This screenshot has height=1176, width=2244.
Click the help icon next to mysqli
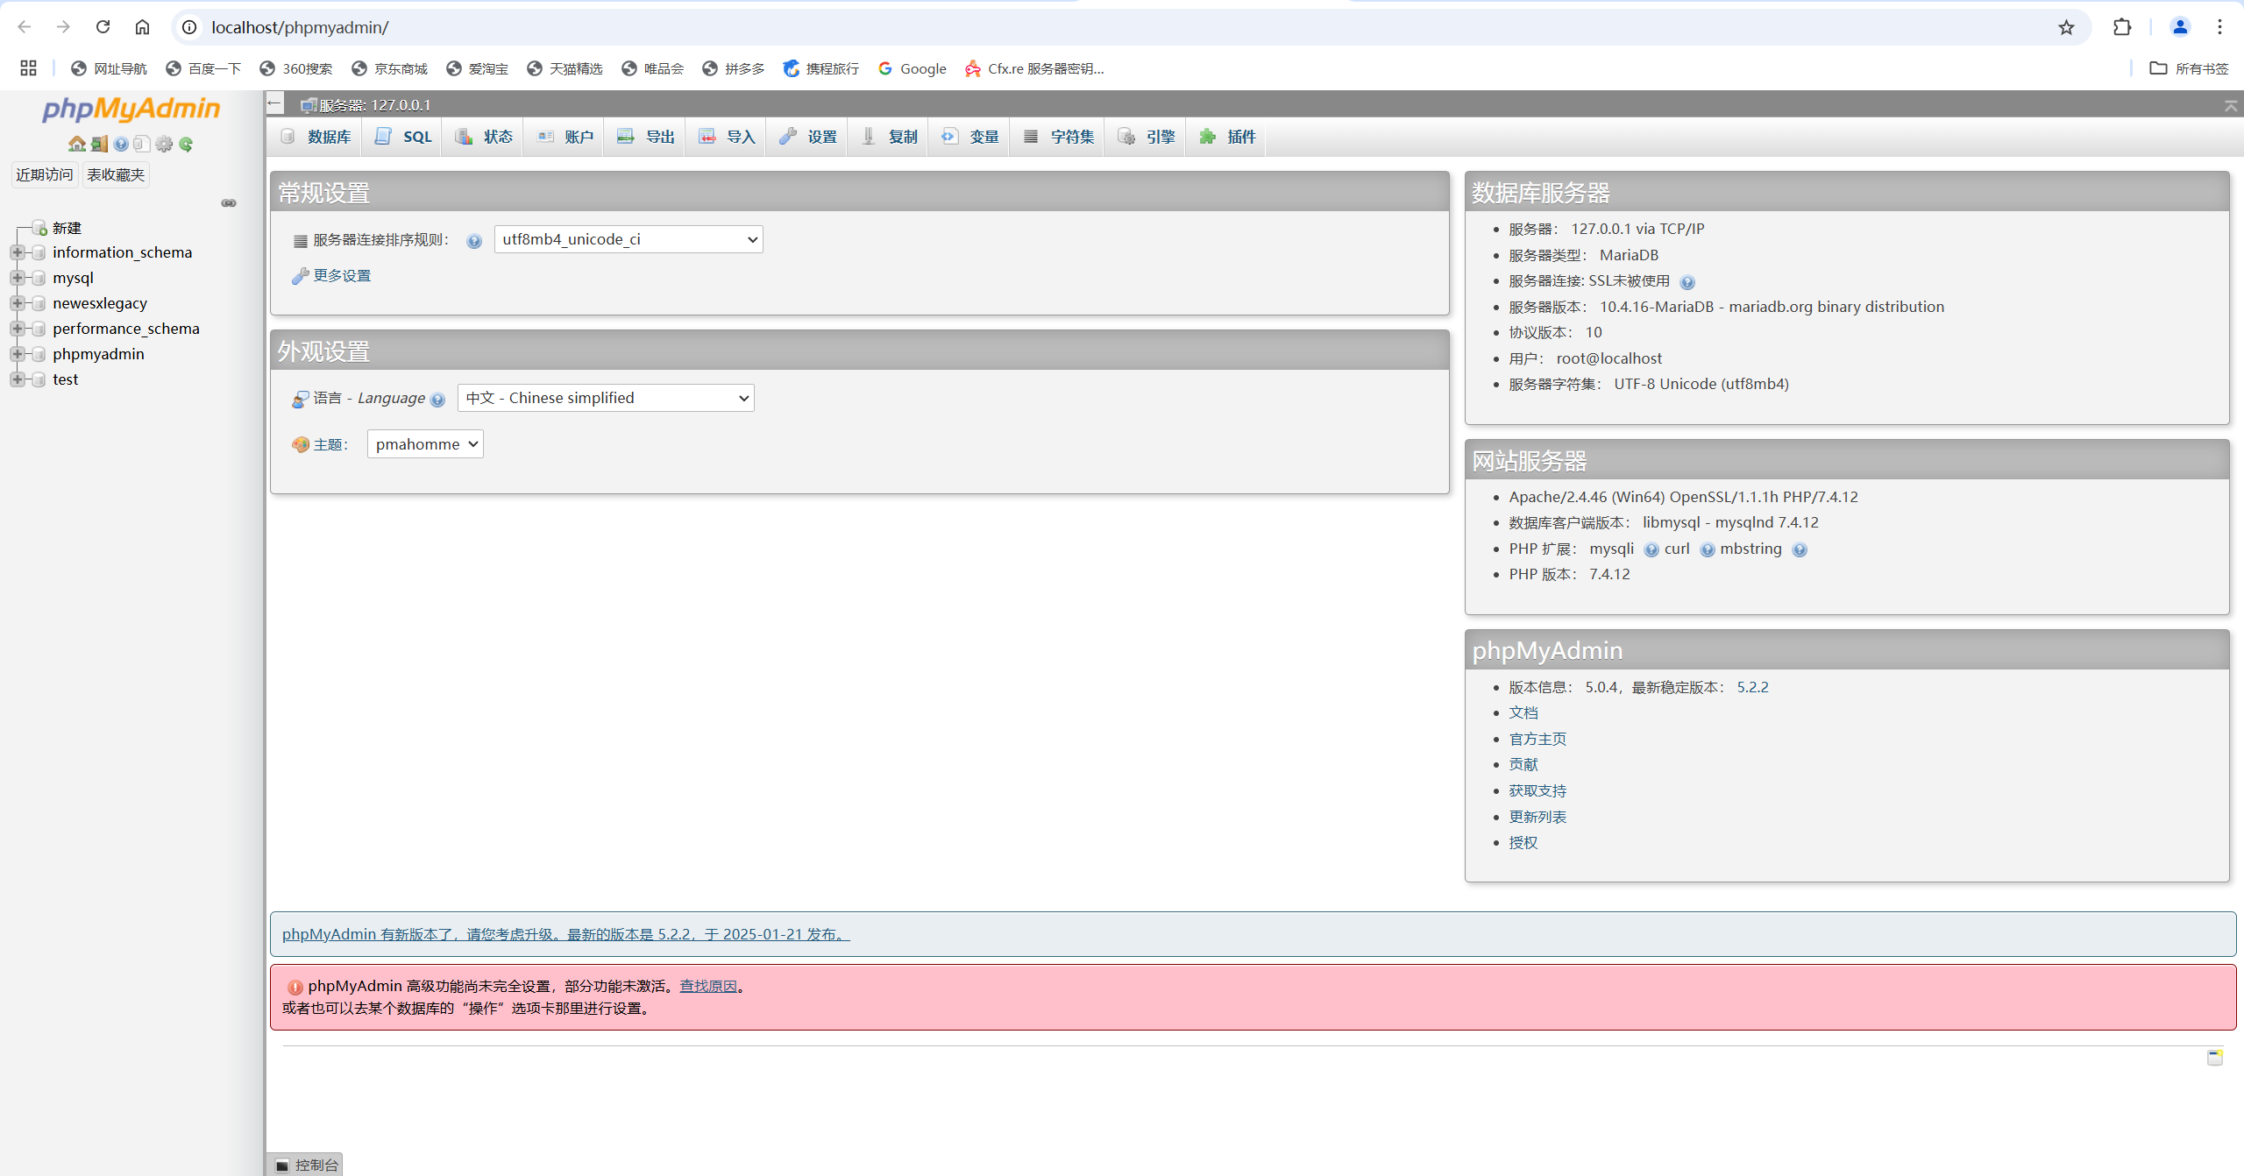point(1651,549)
